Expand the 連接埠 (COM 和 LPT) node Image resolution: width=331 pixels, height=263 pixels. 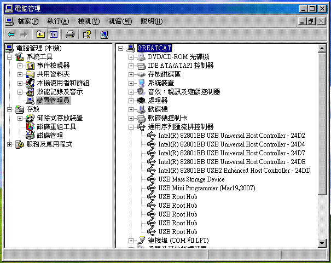click(x=131, y=241)
